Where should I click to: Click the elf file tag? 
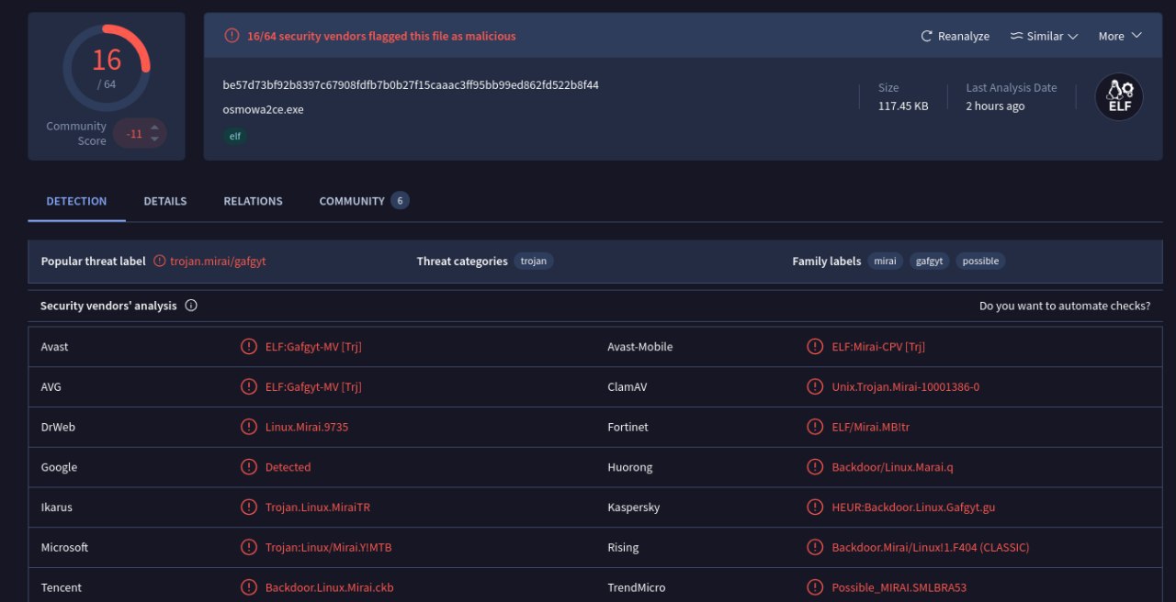coord(236,136)
